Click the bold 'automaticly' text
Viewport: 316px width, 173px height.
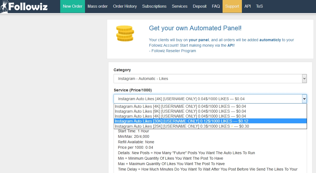(270, 40)
